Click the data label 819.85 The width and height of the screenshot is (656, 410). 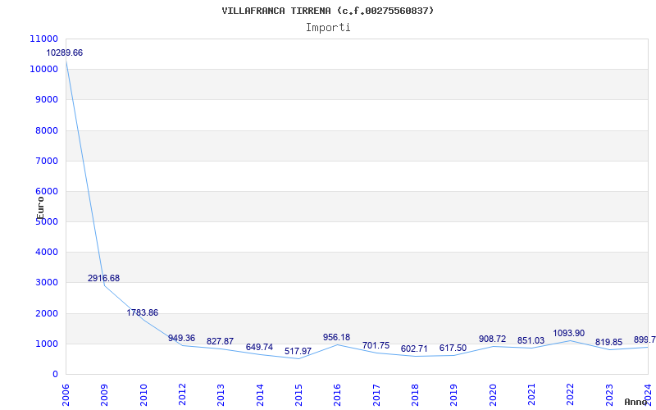point(608,342)
